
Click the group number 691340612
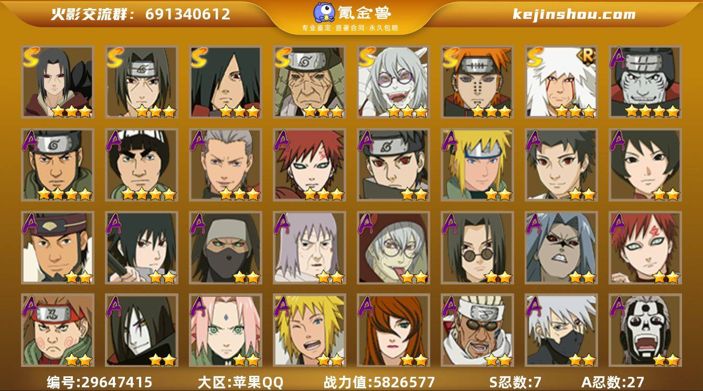click(188, 14)
